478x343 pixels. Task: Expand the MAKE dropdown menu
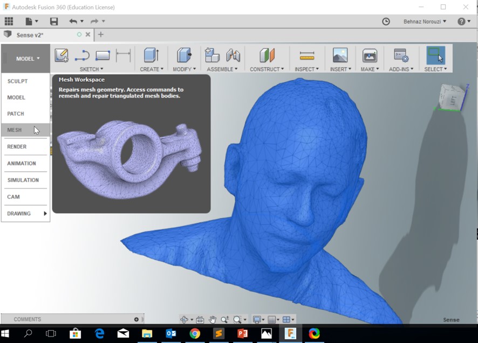click(370, 69)
